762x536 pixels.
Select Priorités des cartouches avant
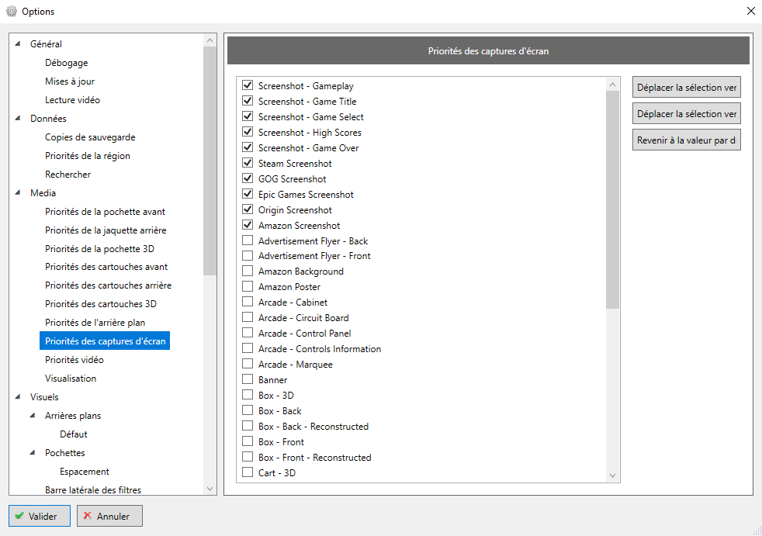106,267
